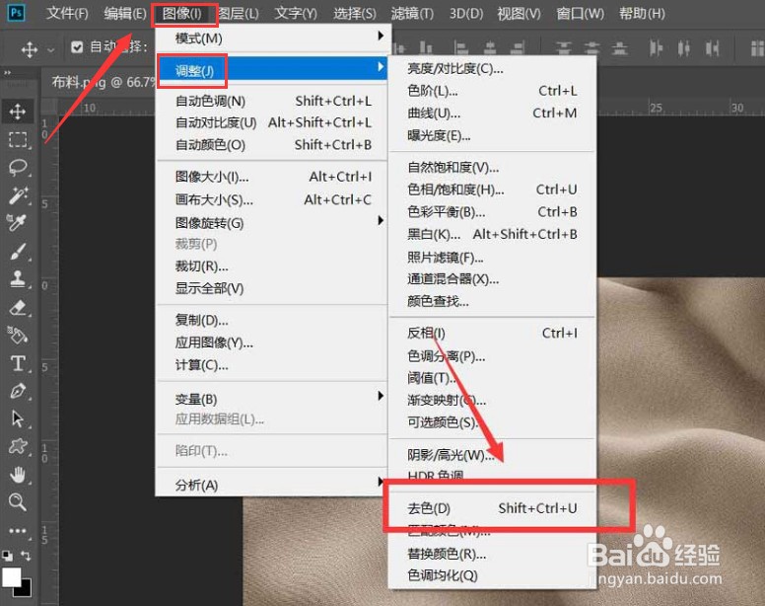765x606 pixels.
Task: Open the 图像(I) menu
Action: click(182, 14)
